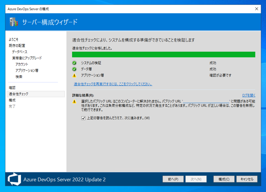Click 適合性チェックに合格しました message

tap(92, 48)
